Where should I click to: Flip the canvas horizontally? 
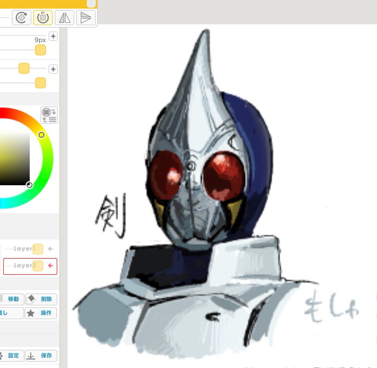64,18
